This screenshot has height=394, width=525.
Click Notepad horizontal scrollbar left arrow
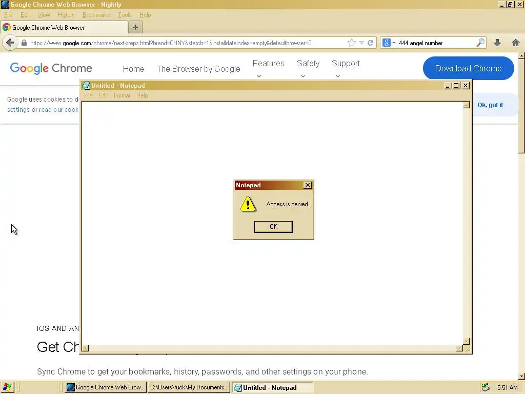[x=86, y=348]
